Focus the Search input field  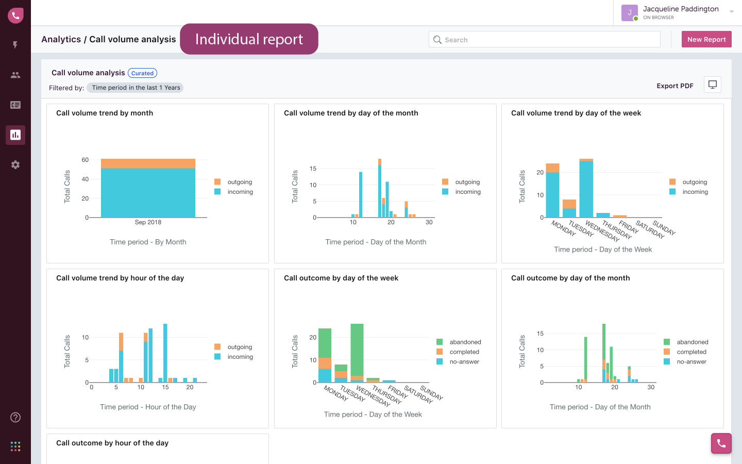545,39
